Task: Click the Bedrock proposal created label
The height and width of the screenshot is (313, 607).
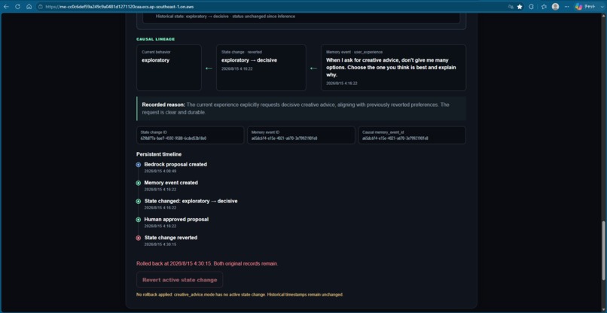Action: 175,165
